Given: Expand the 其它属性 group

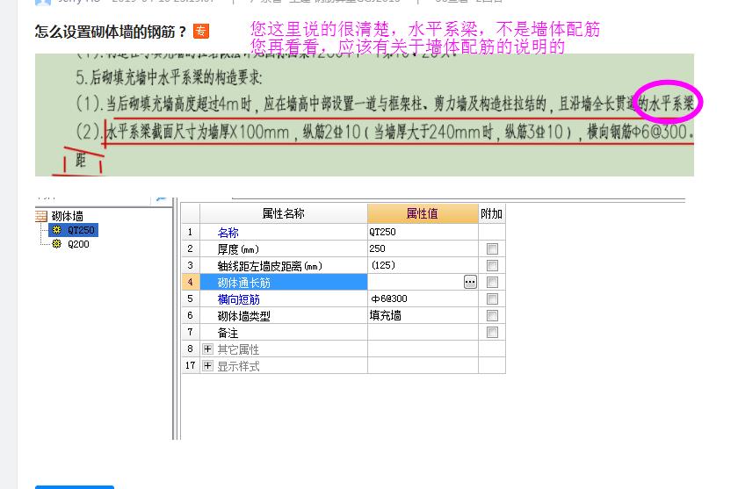Looking at the screenshot, I should pos(207,349).
